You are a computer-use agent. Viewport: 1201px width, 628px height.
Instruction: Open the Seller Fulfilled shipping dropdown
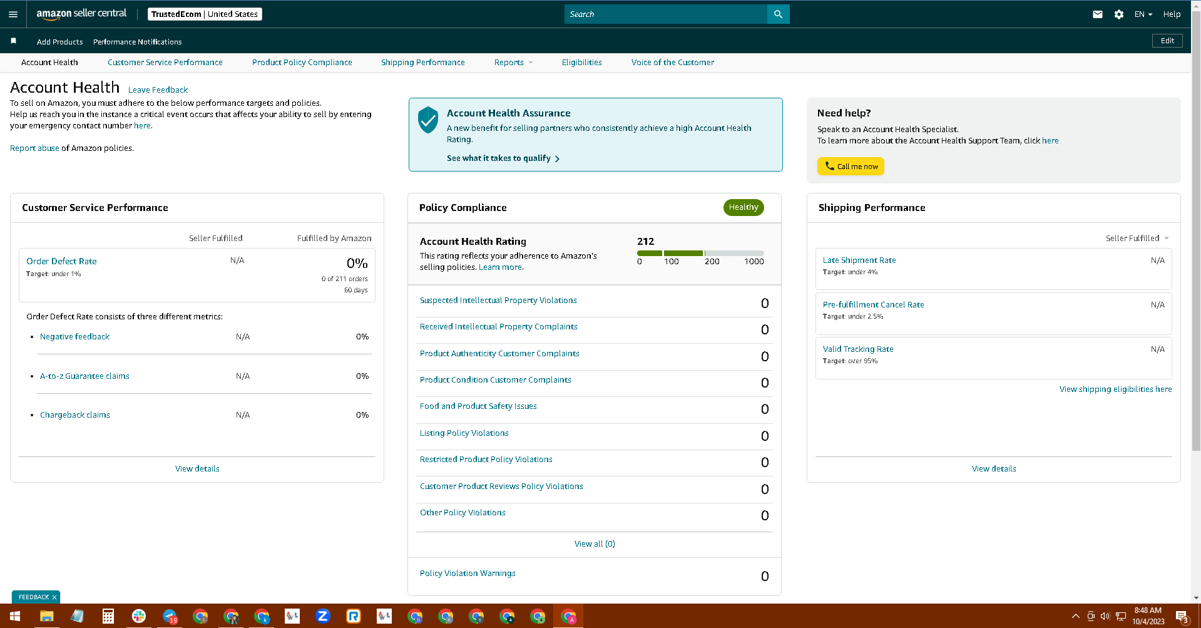coord(1137,238)
